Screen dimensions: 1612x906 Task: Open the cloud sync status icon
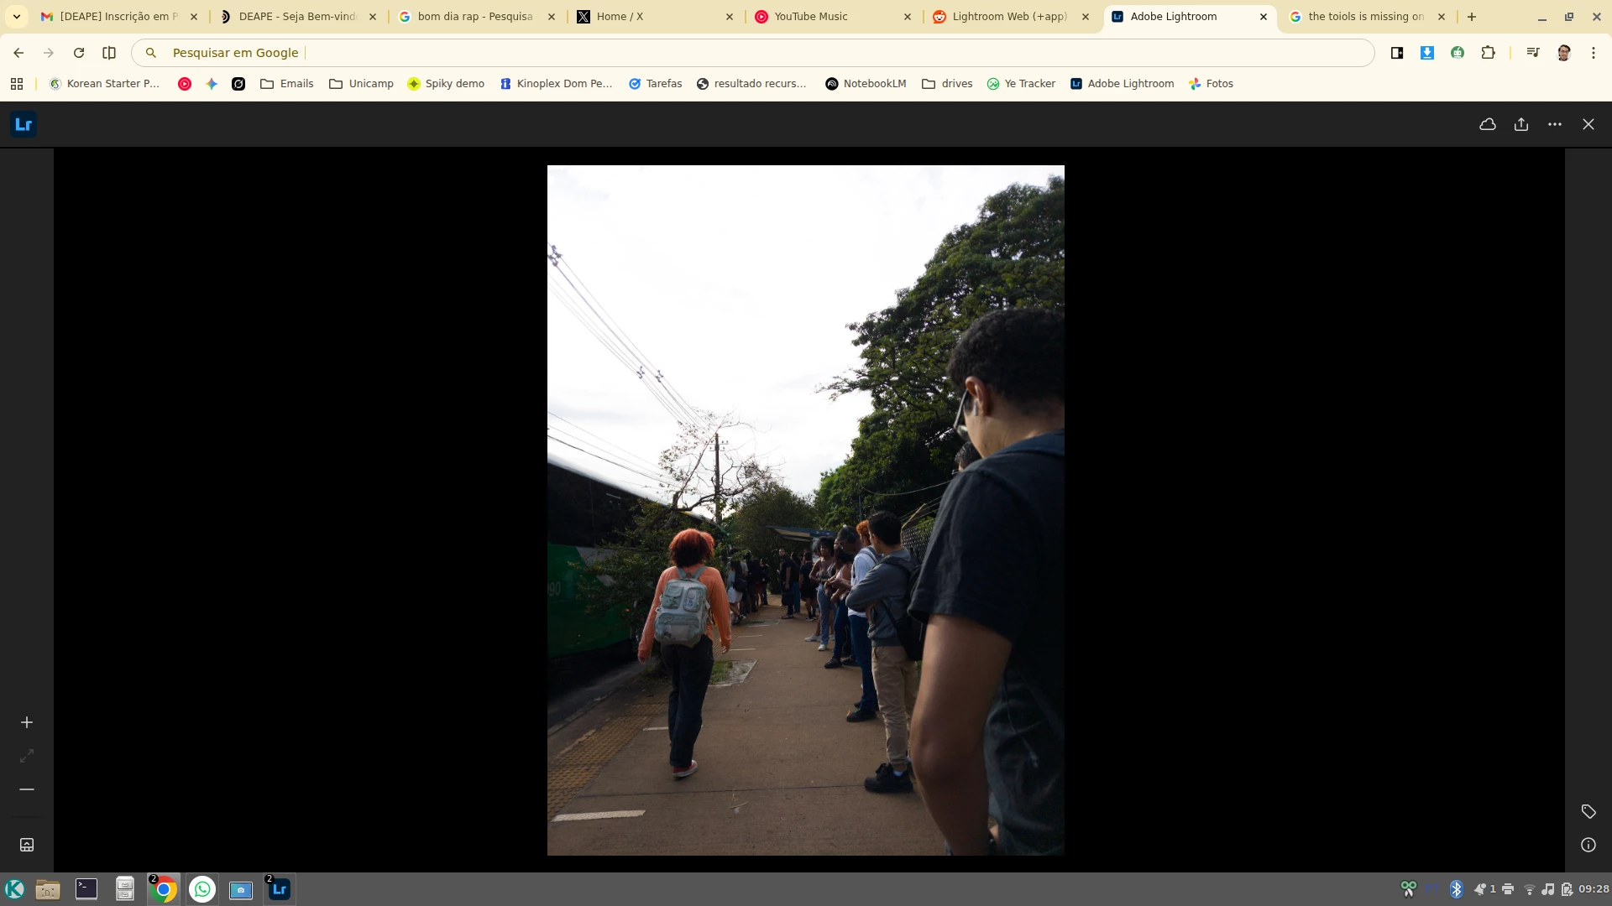1487,124
